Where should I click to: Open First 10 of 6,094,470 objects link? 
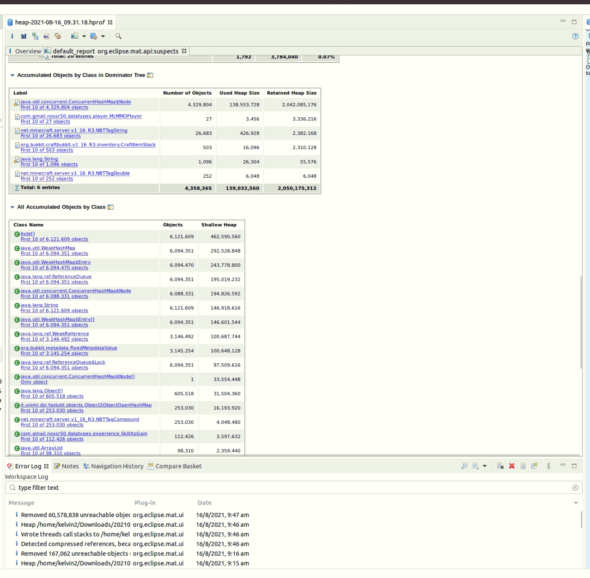(x=55, y=268)
